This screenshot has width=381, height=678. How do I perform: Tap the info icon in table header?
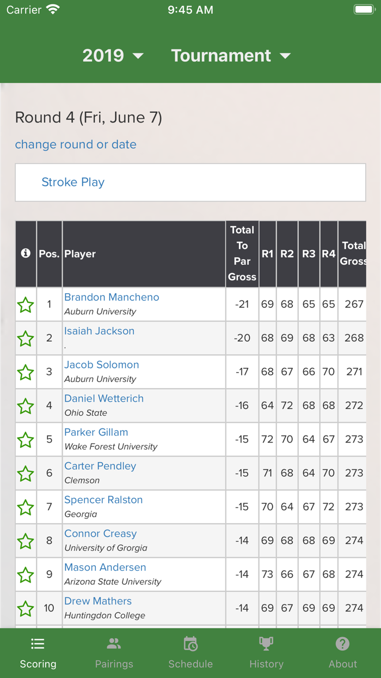pos(26,253)
